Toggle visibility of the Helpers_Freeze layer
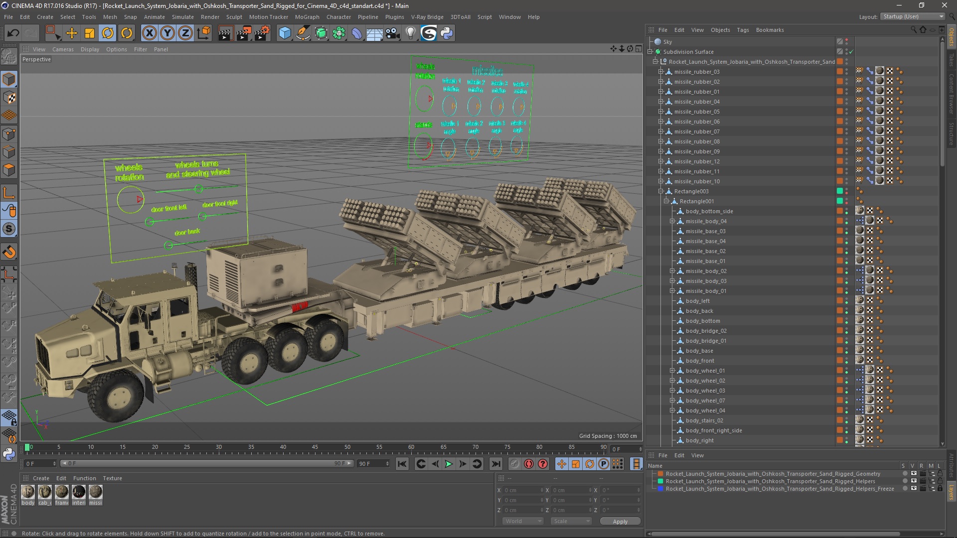This screenshot has width=957, height=538. click(x=913, y=489)
